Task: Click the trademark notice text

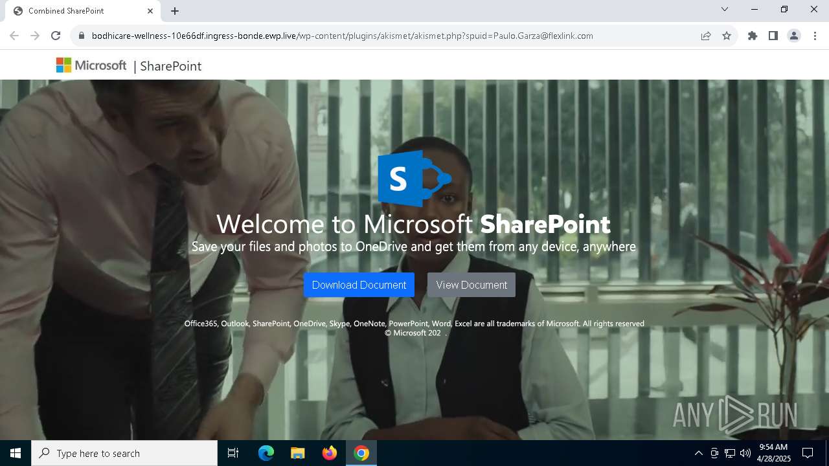Action: (x=414, y=328)
